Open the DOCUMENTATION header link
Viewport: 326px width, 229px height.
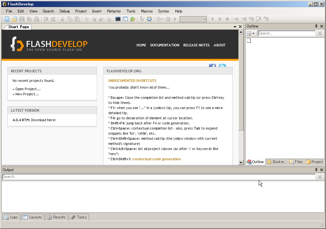coord(165,45)
